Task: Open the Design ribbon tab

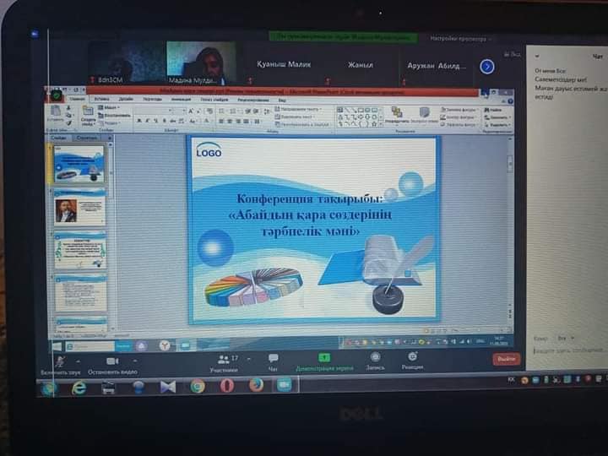Action: click(x=126, y=99)
